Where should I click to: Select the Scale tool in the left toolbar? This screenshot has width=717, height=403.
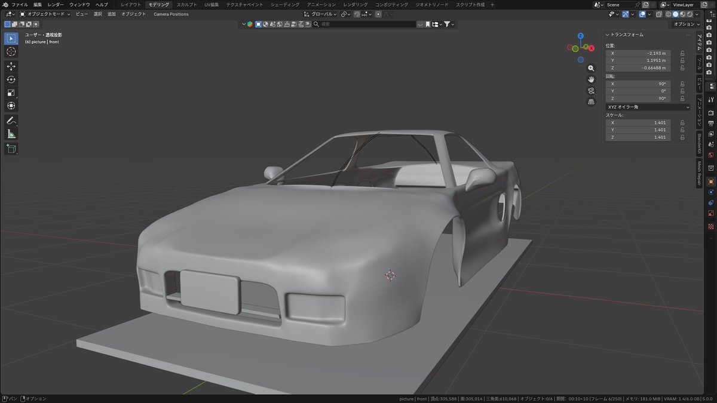point(11,93)
